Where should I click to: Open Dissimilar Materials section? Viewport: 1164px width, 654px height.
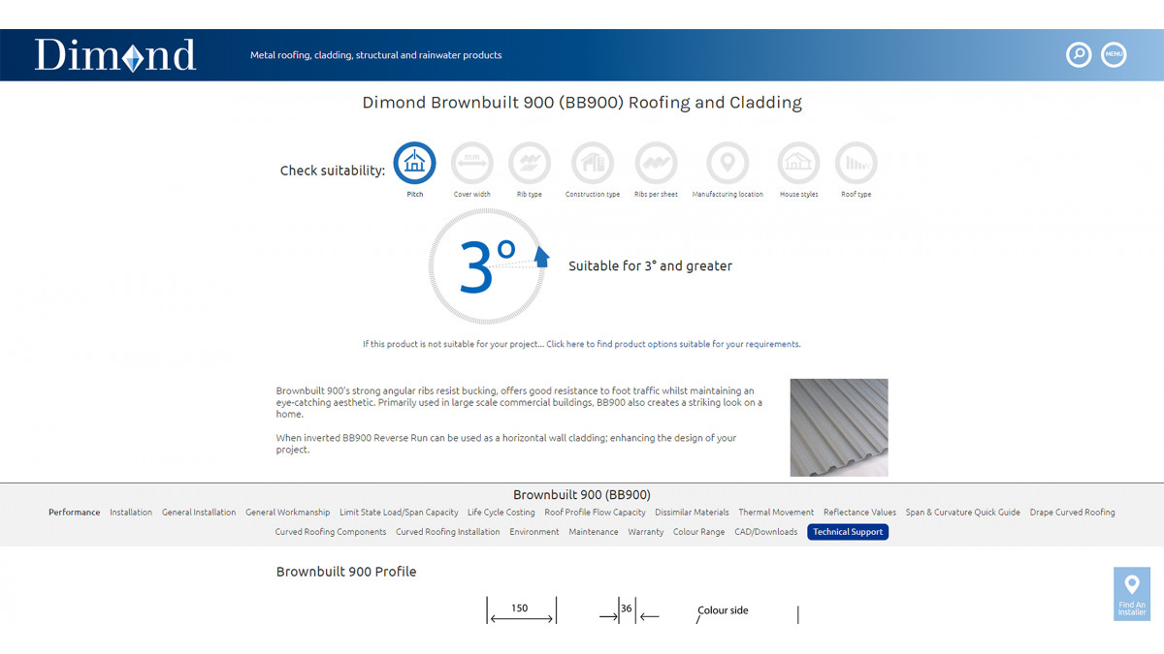(692, 513)
